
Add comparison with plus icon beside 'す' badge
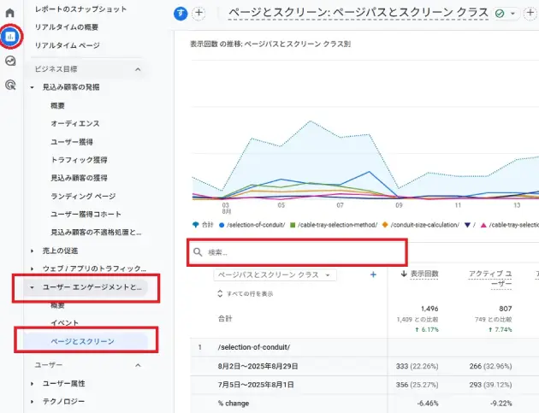198,13
